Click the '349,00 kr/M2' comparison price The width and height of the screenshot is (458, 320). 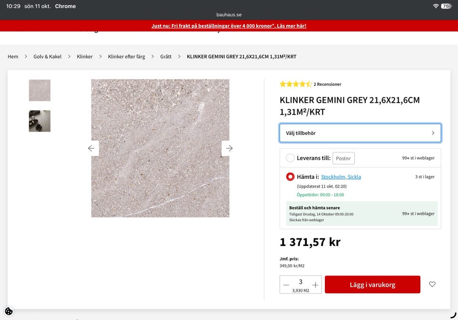[x=292, y=266]
